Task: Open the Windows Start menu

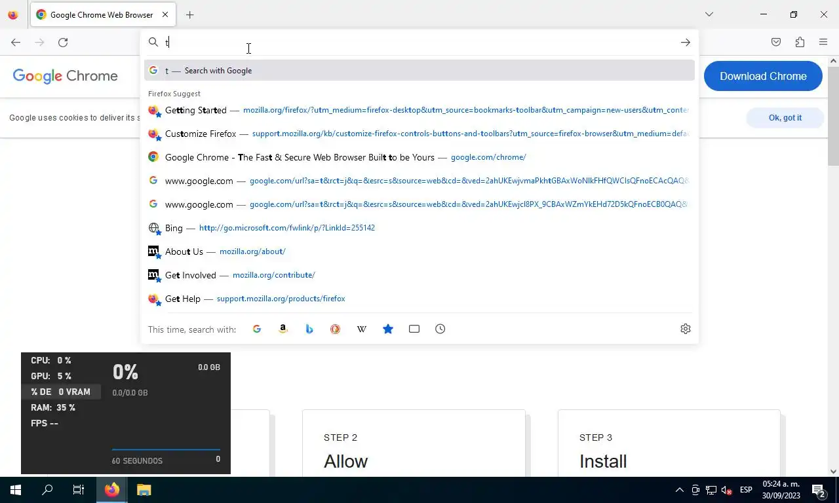Action: 16,490
